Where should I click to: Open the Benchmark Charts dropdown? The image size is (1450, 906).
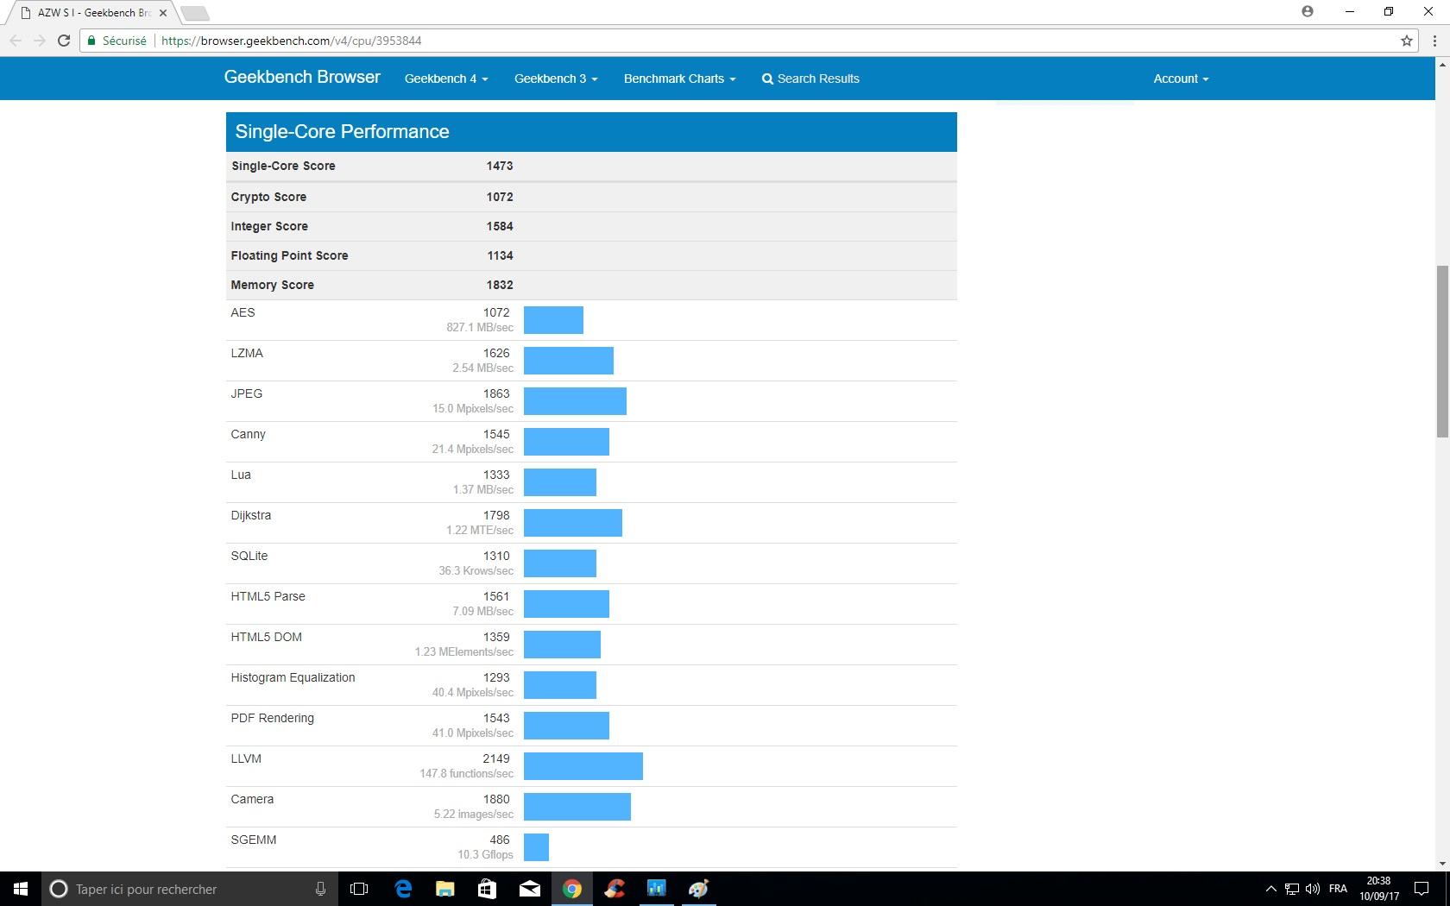[x=679, y=79]
